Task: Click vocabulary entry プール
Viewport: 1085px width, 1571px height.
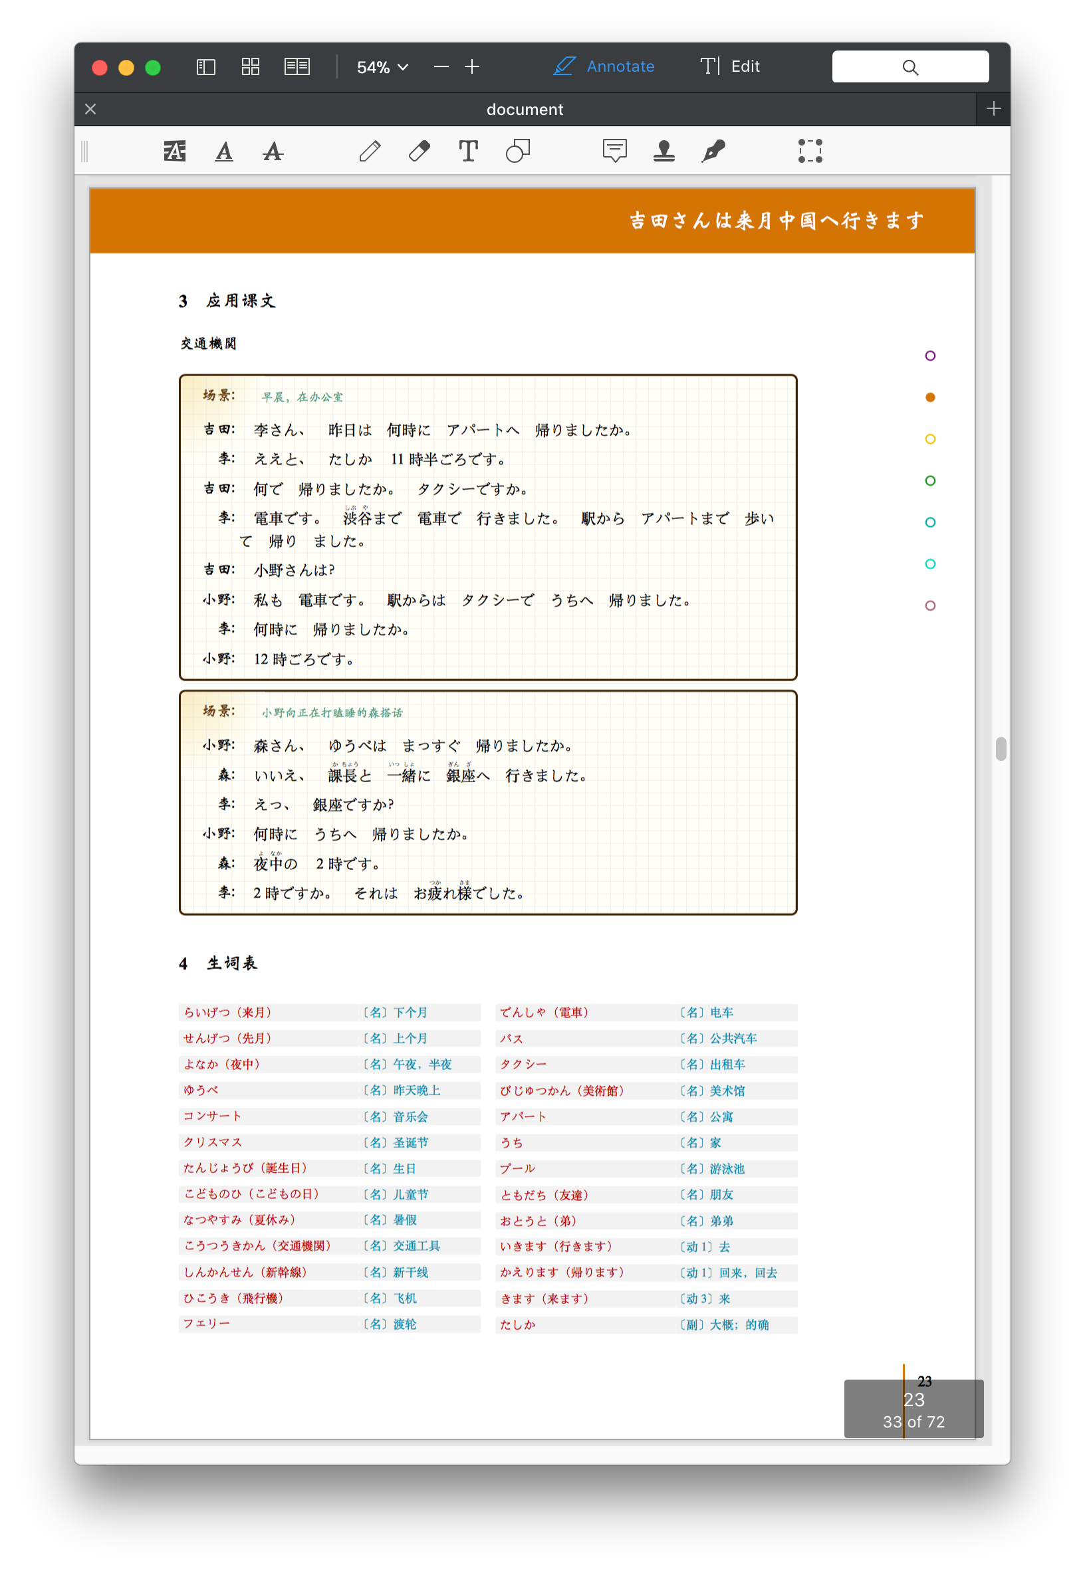Action: pos(517,1169)
